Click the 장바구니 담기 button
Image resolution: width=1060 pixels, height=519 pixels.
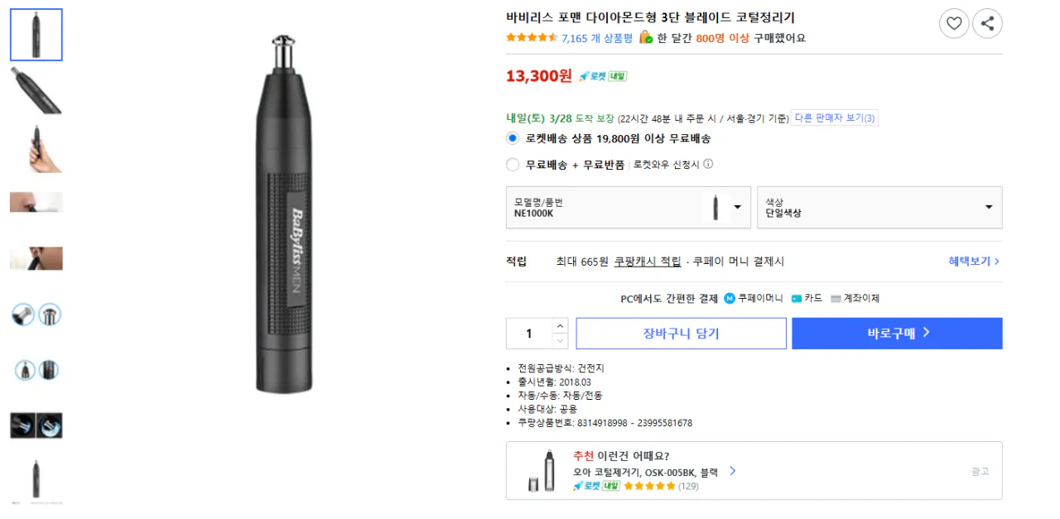click(681, 333)
